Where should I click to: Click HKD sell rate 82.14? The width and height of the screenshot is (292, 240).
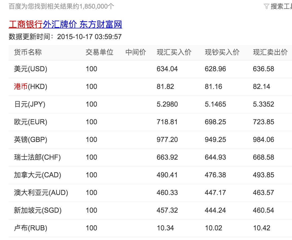coord(262,87)
